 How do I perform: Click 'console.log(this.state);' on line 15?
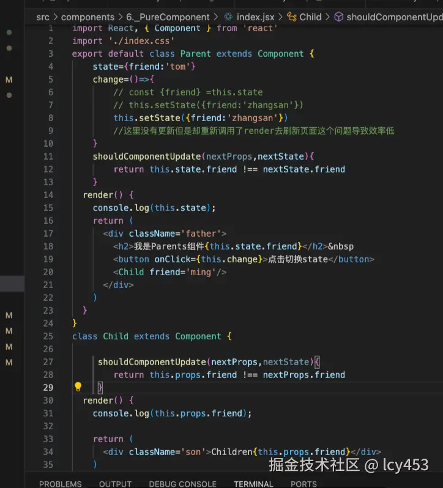[154, 208]
